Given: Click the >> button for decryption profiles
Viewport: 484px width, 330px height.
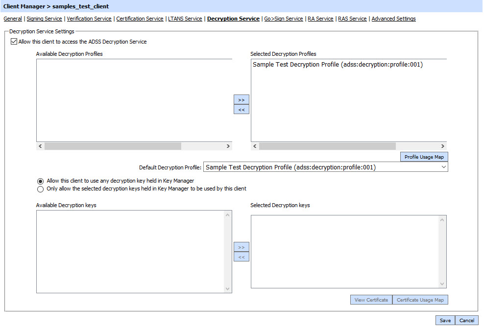Looking at the screenshot, I should [241, 100].
